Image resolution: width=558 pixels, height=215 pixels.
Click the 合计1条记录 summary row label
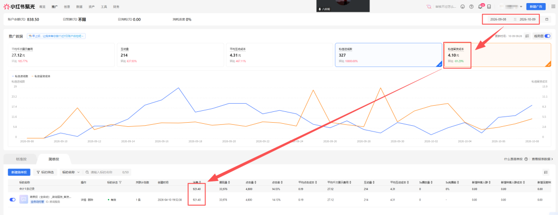(27, 188)
